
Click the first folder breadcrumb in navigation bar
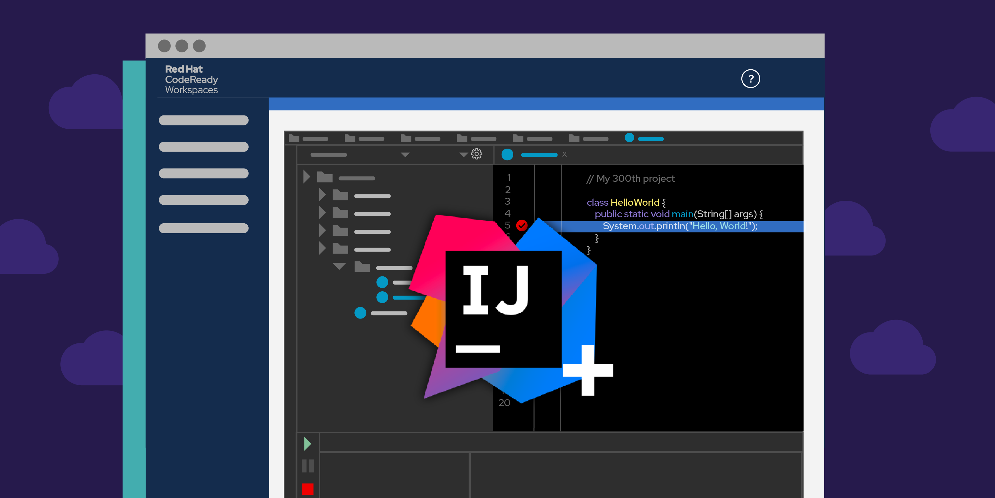308,138
